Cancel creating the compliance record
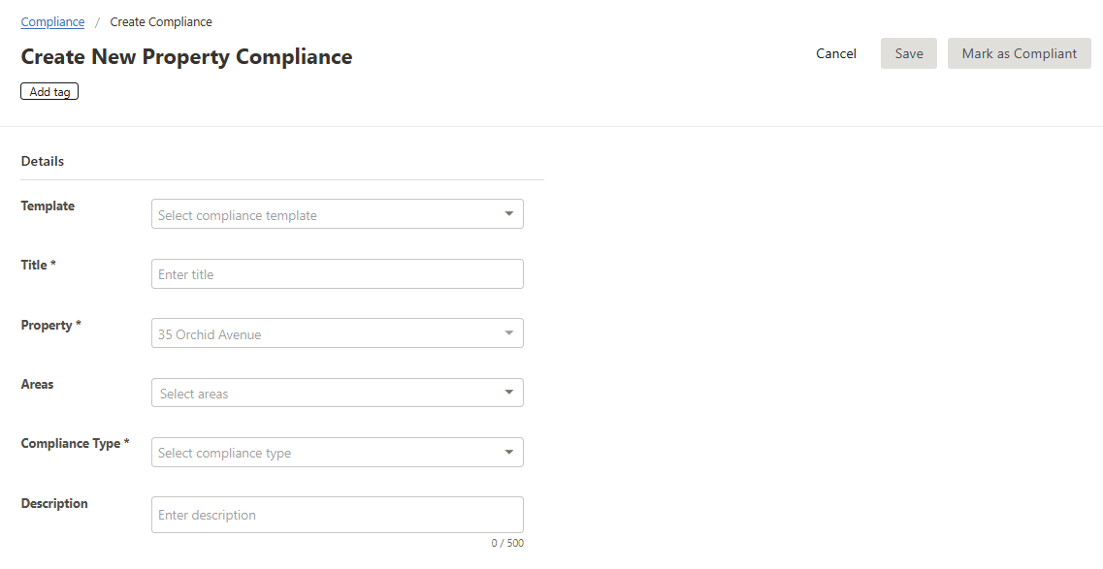This screenshot has width=1103, height=569. 835,53
